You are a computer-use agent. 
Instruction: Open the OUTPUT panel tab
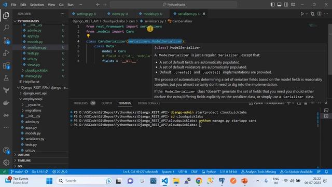point(107,103)
